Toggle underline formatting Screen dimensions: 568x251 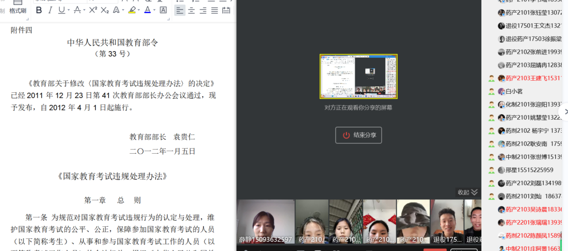61,10
